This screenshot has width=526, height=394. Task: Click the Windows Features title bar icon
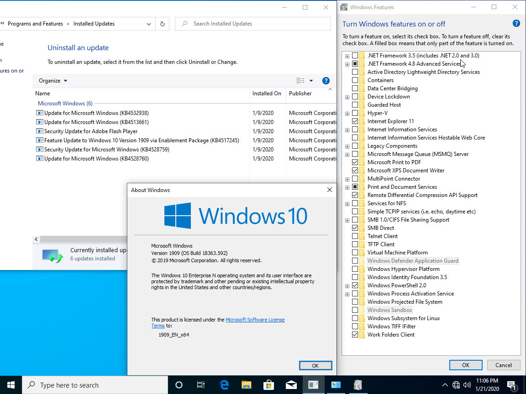pos(344,7)
